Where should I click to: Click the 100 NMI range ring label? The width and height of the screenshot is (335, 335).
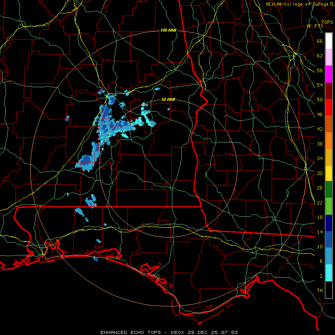tap(168, 31)
